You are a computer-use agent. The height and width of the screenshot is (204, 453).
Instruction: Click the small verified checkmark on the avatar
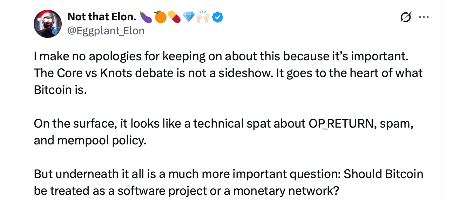click(55, 31)
